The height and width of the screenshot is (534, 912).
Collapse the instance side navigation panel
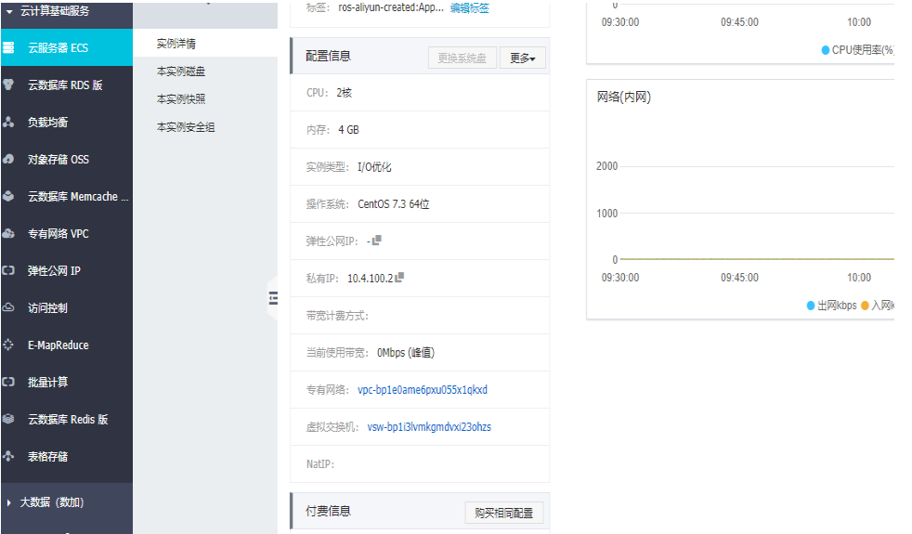pos(273,298)
